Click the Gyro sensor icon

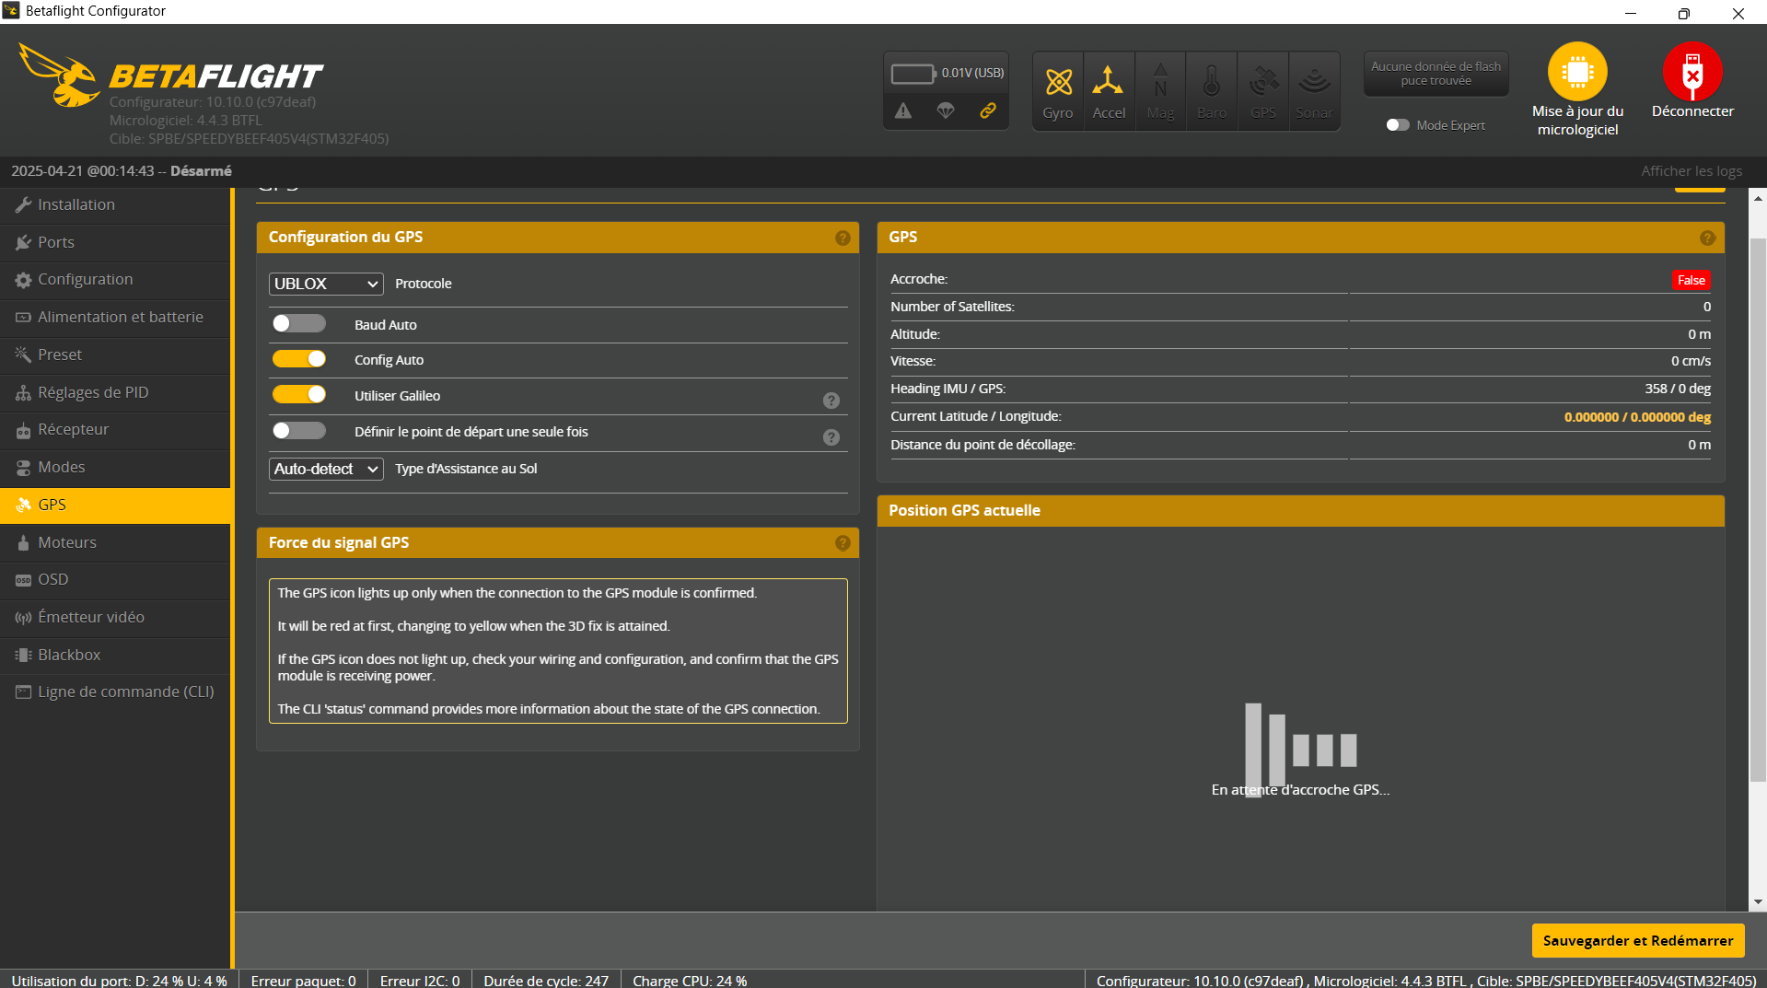pyautogui.click(x=1058, y=83)
